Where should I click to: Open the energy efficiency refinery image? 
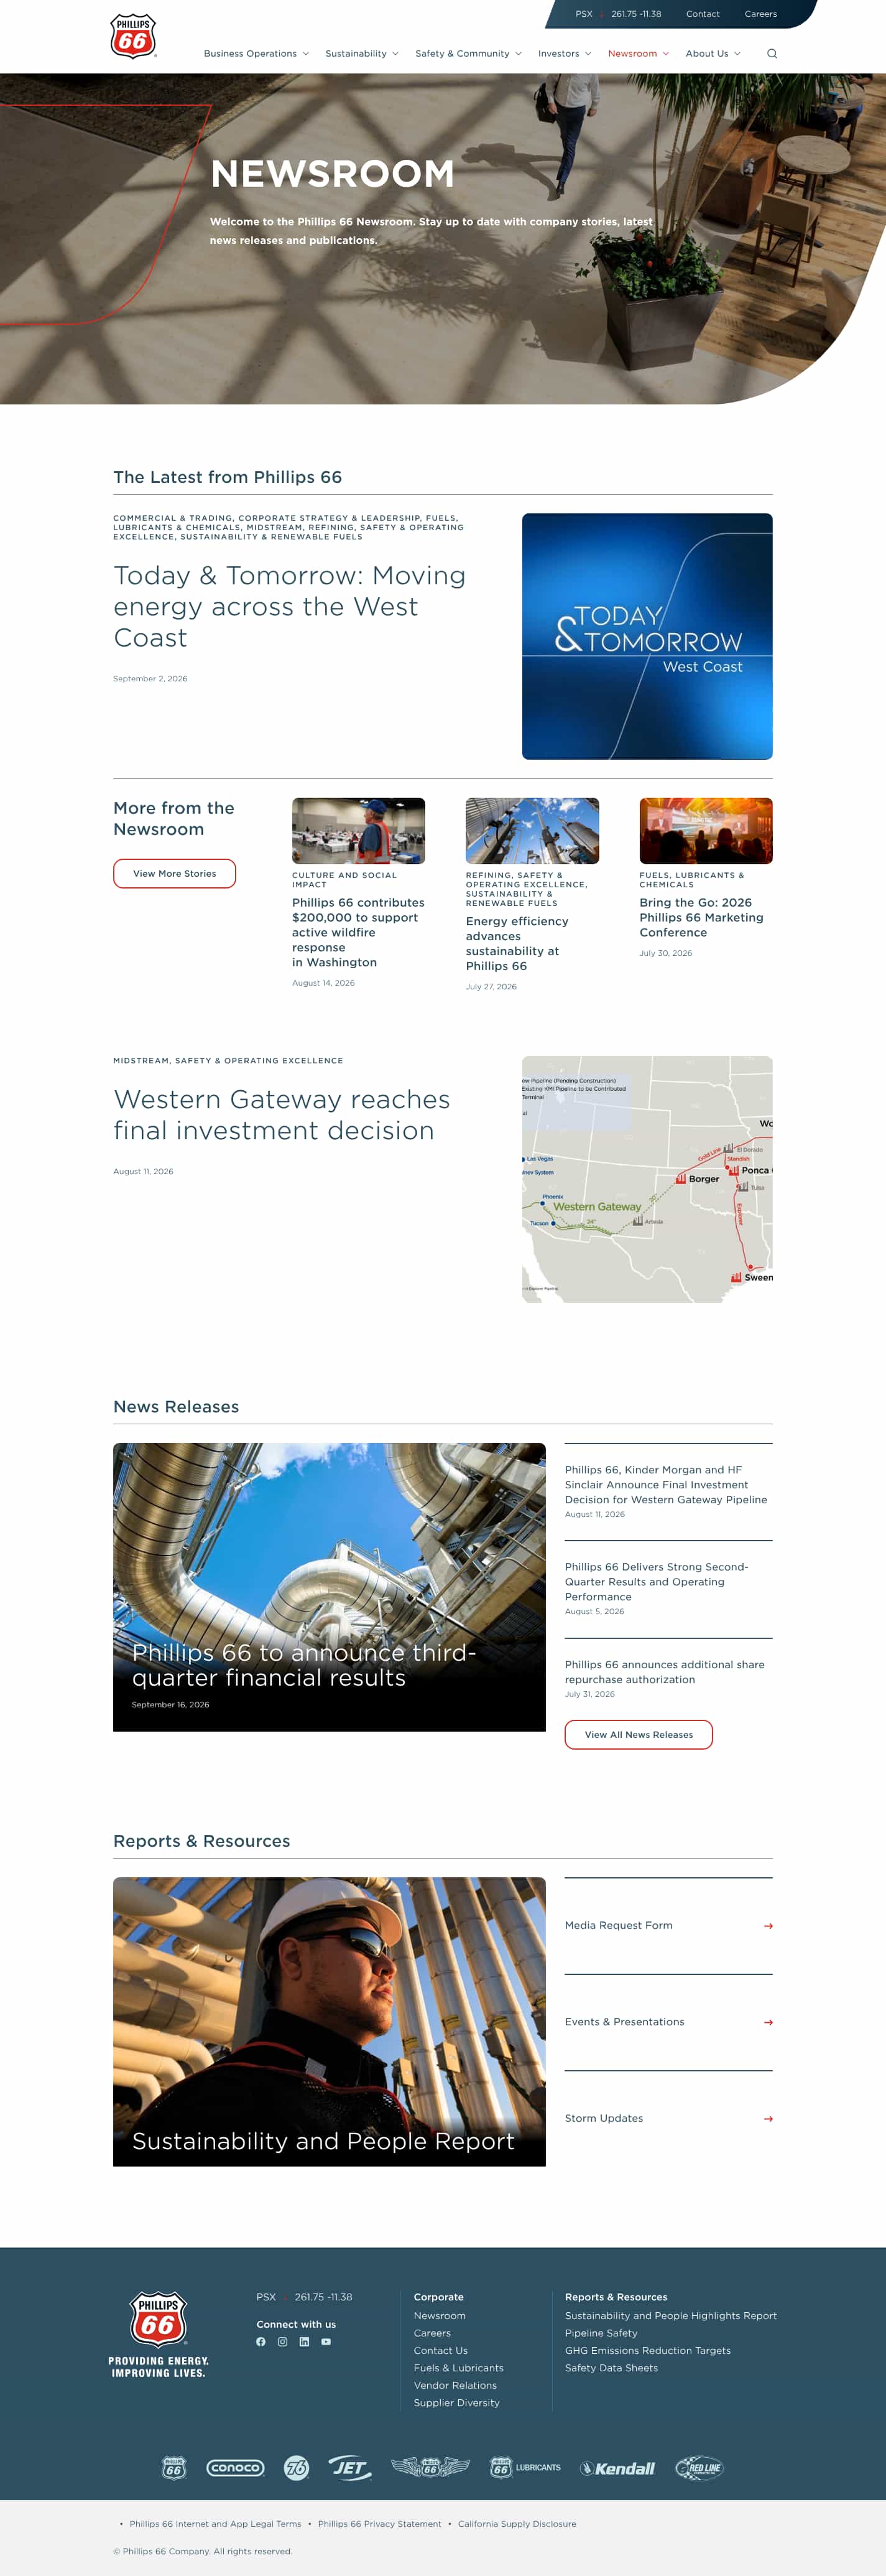pyautogui.click(x=532, y=831)
